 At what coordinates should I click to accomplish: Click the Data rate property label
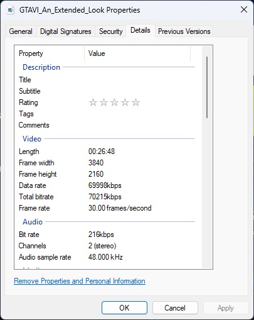point(33,185)
